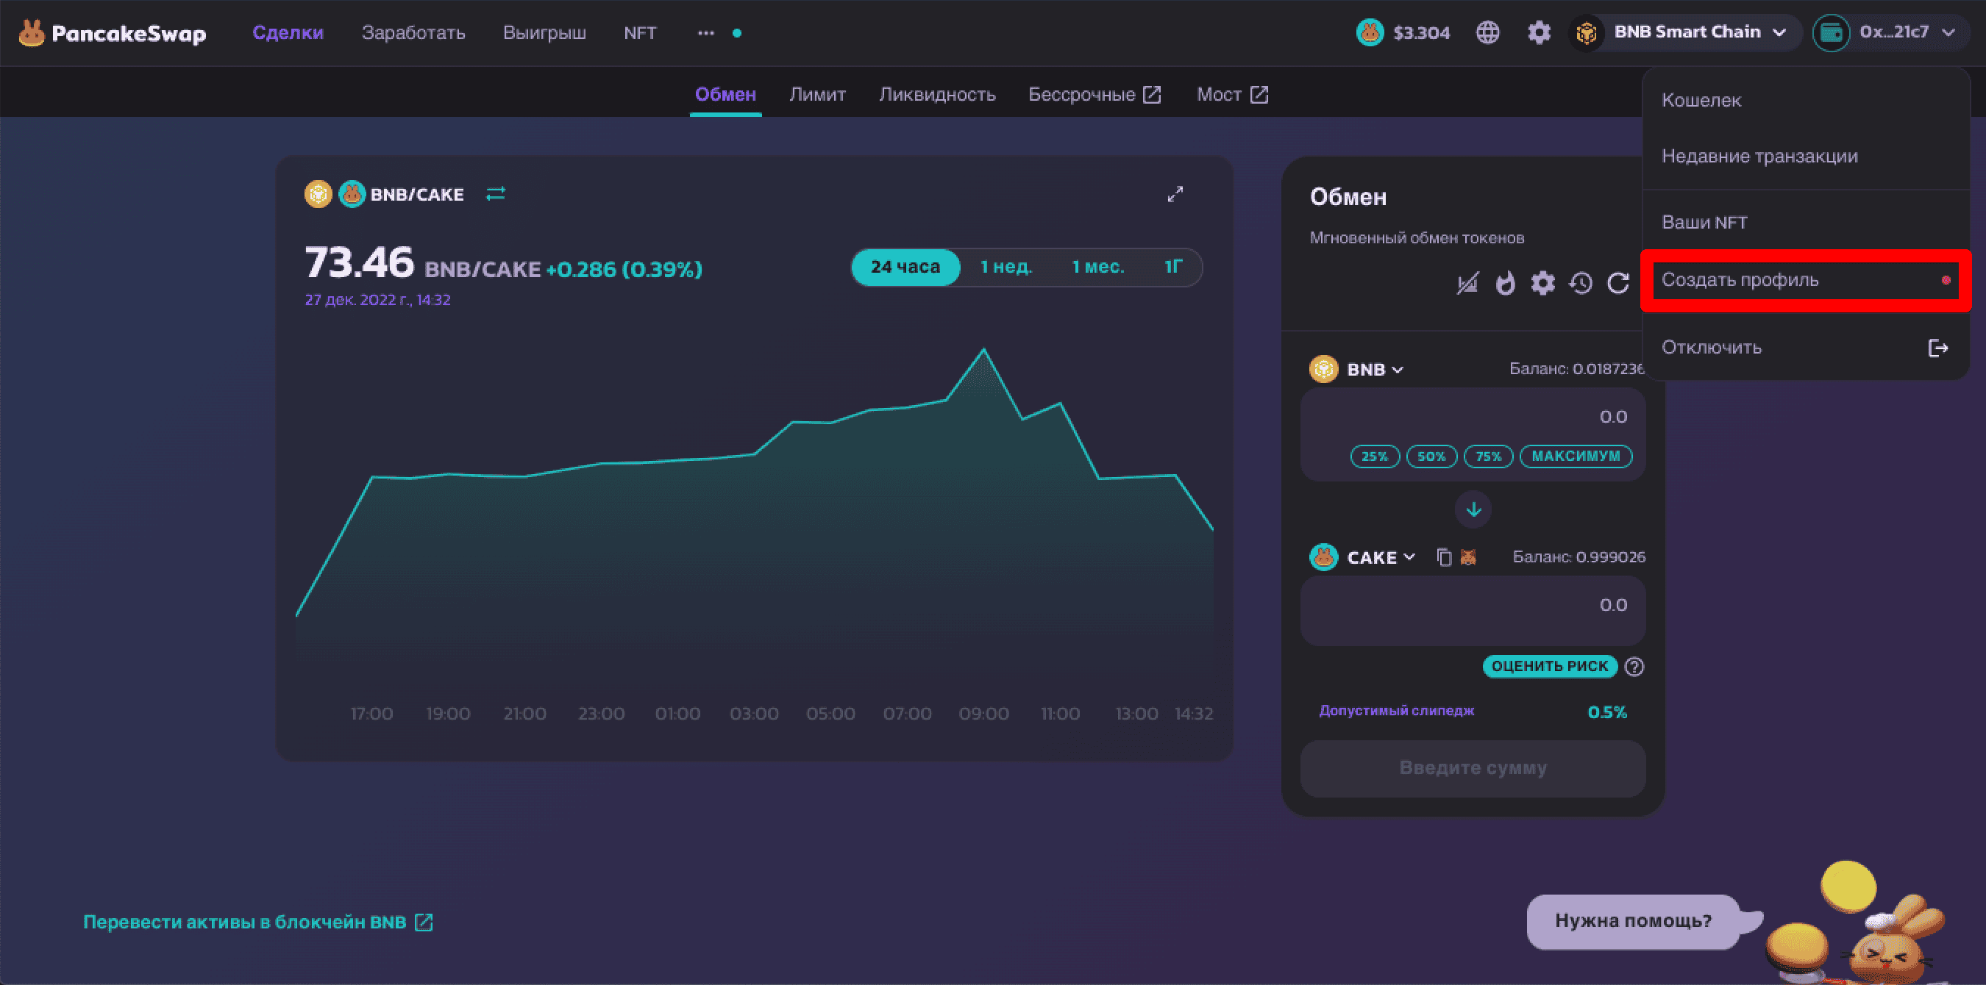Switch to the Обмен tab
Image resolution: width=1986 pixels, height=985 pixels.
pos(725,95)
